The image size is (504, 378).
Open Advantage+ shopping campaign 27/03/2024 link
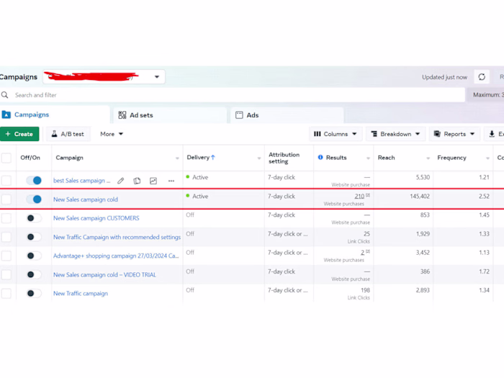pos(116,256)
